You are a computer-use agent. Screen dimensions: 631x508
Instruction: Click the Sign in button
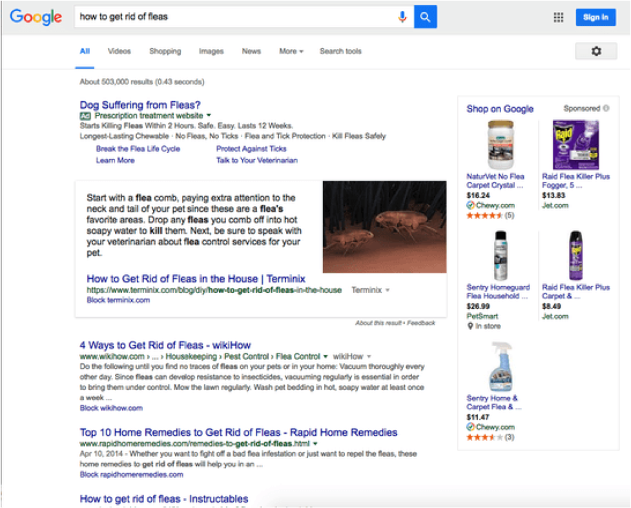(x=595, y=17)
